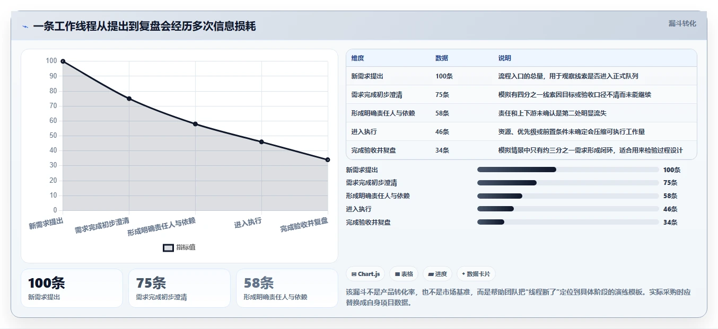Click the 75条 value beside progress bar
The image size is (718, 329).
670,183
